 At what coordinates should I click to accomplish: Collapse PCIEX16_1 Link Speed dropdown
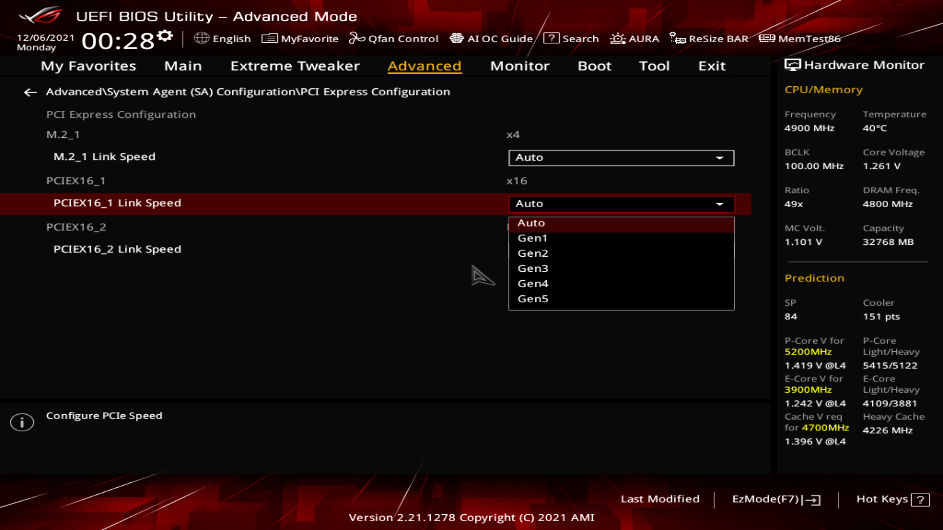[621, 204]
